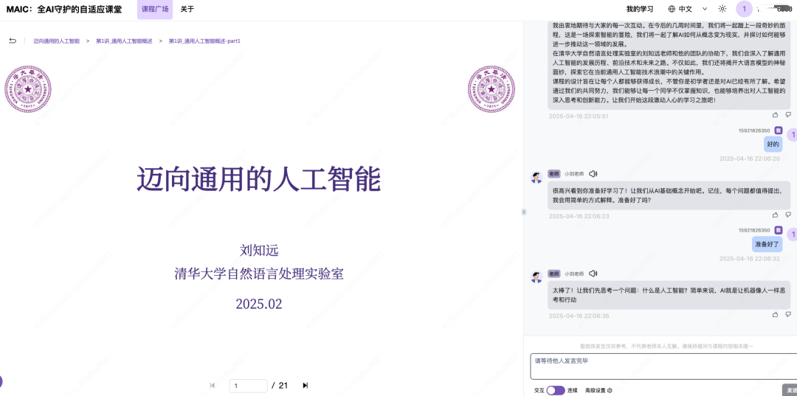Play audio for message starting 太棒了

click(593, 274)
